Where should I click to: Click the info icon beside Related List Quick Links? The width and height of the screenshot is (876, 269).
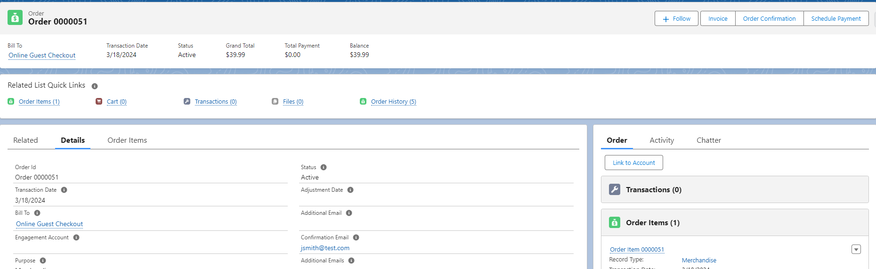point(95,86)
